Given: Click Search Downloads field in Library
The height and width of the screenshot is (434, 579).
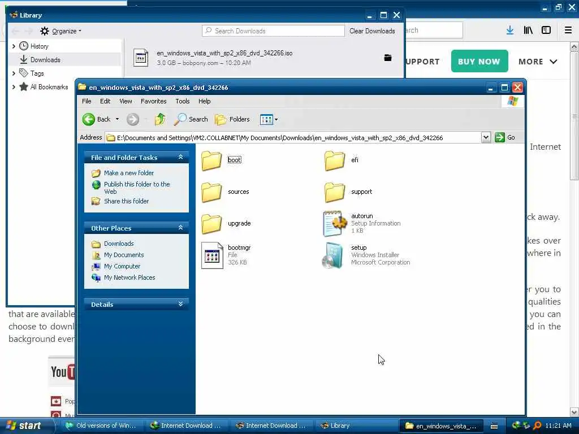Looking at the screenshot, I should [273, 31].
